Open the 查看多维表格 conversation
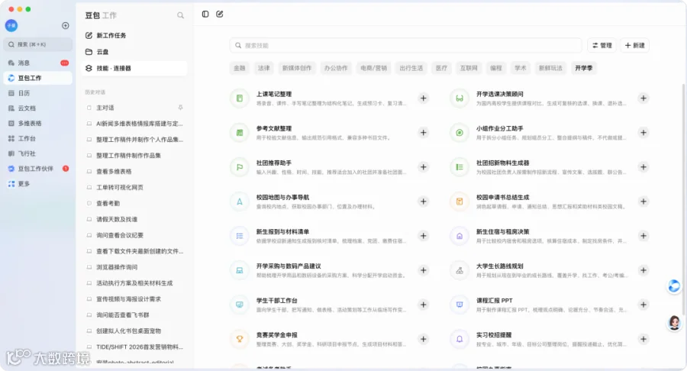Screen dimensions: 687x371 pyautogui.click(x=134, y=171)
